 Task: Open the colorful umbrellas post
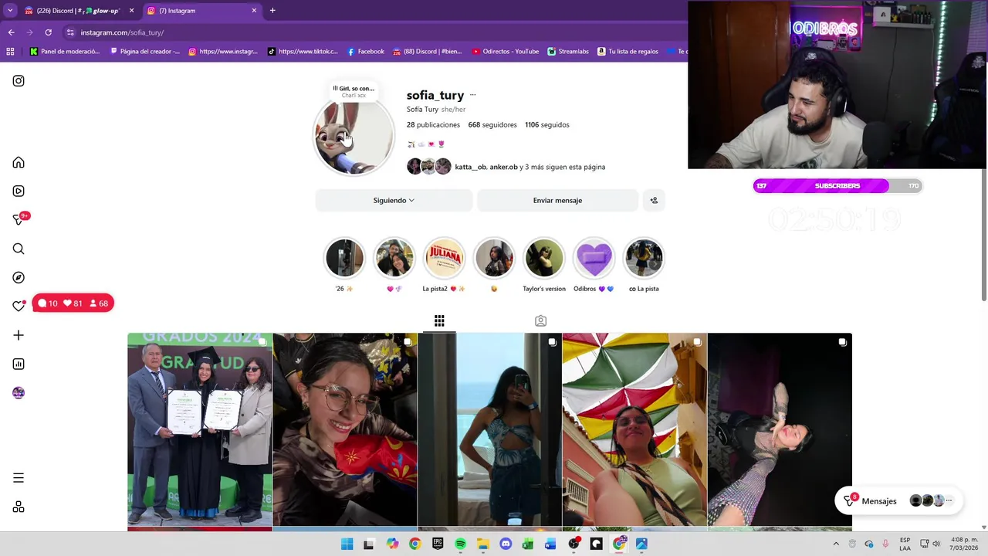pyautogui.click(x=634, y=429)
